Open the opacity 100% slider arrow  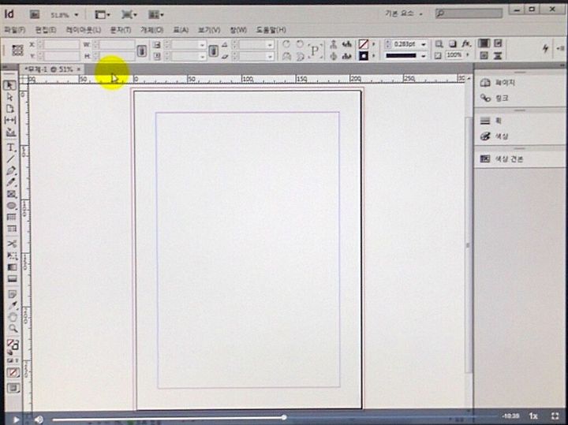coord(468,55)
